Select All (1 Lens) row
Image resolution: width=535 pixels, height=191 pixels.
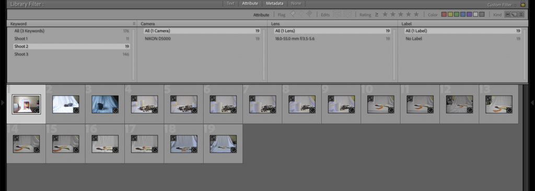click(332, 31)
